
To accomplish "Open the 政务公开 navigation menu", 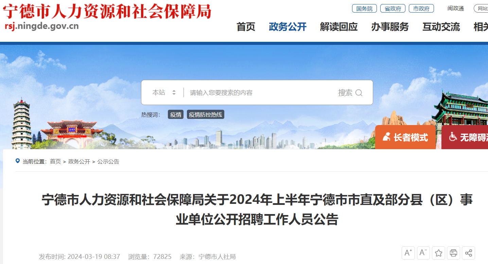I will pyautogui.click(x=287, y=27).
